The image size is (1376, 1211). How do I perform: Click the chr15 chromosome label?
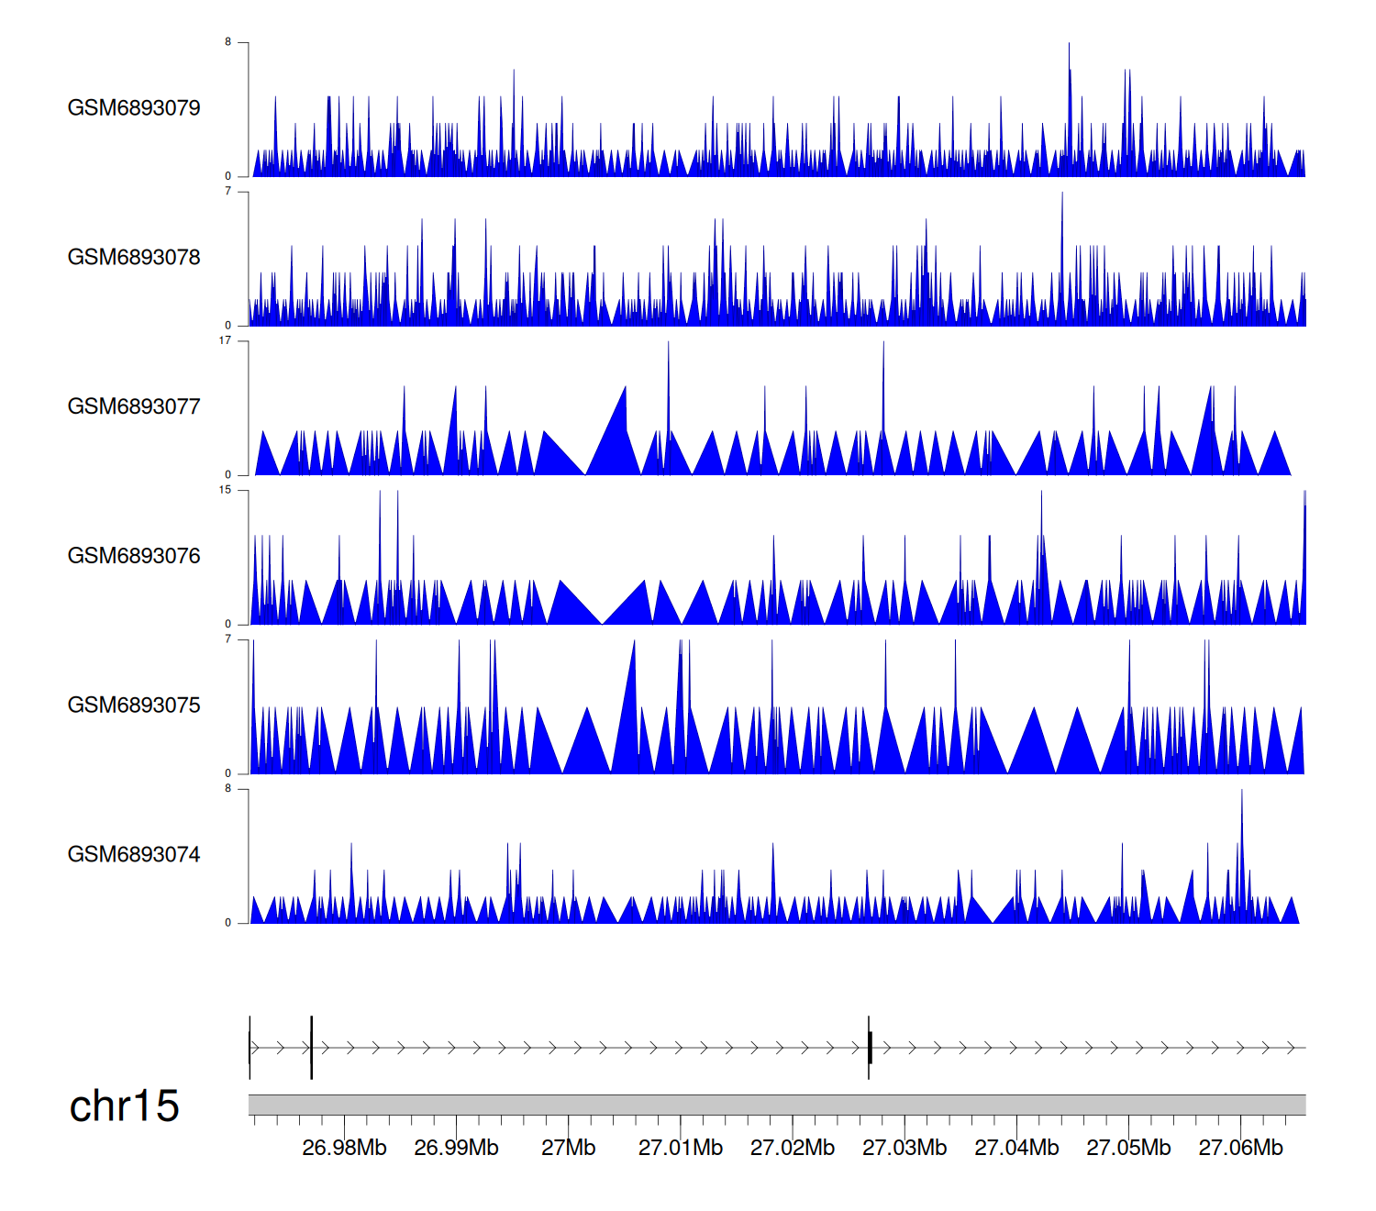124,1106
